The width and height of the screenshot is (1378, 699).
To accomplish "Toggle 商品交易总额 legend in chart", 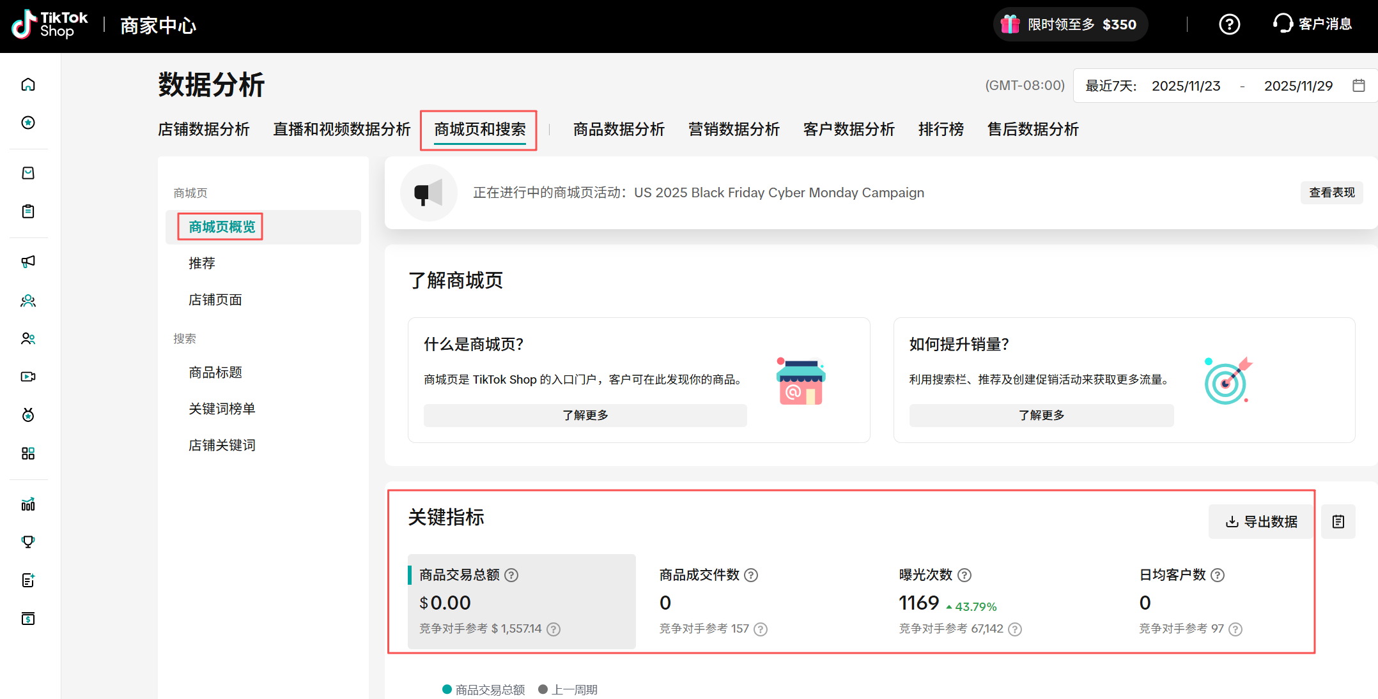I will pyautogui.click(x=484, y=689).
